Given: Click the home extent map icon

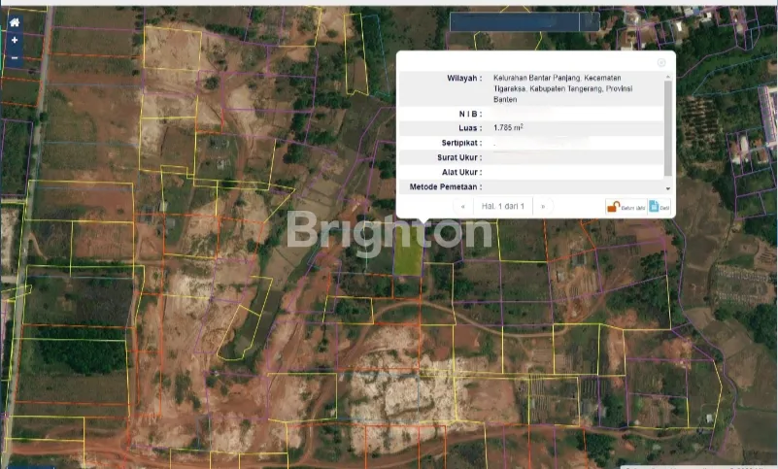Looking at the screenshot, I should 15,22.
